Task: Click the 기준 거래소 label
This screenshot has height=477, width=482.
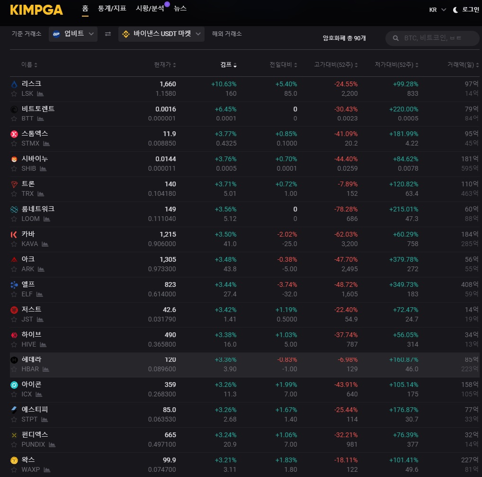Action: (27, 34)
